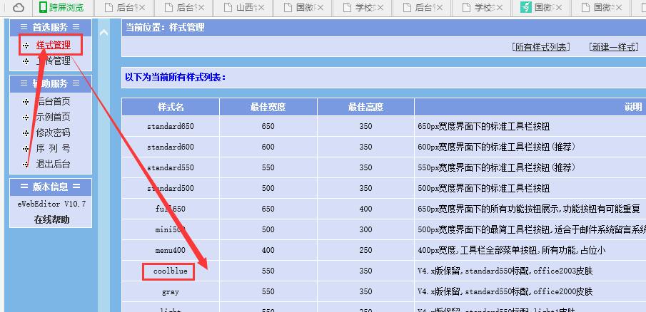
Task: Click 退出后台 to log out
Action: [x=53, y=165]
